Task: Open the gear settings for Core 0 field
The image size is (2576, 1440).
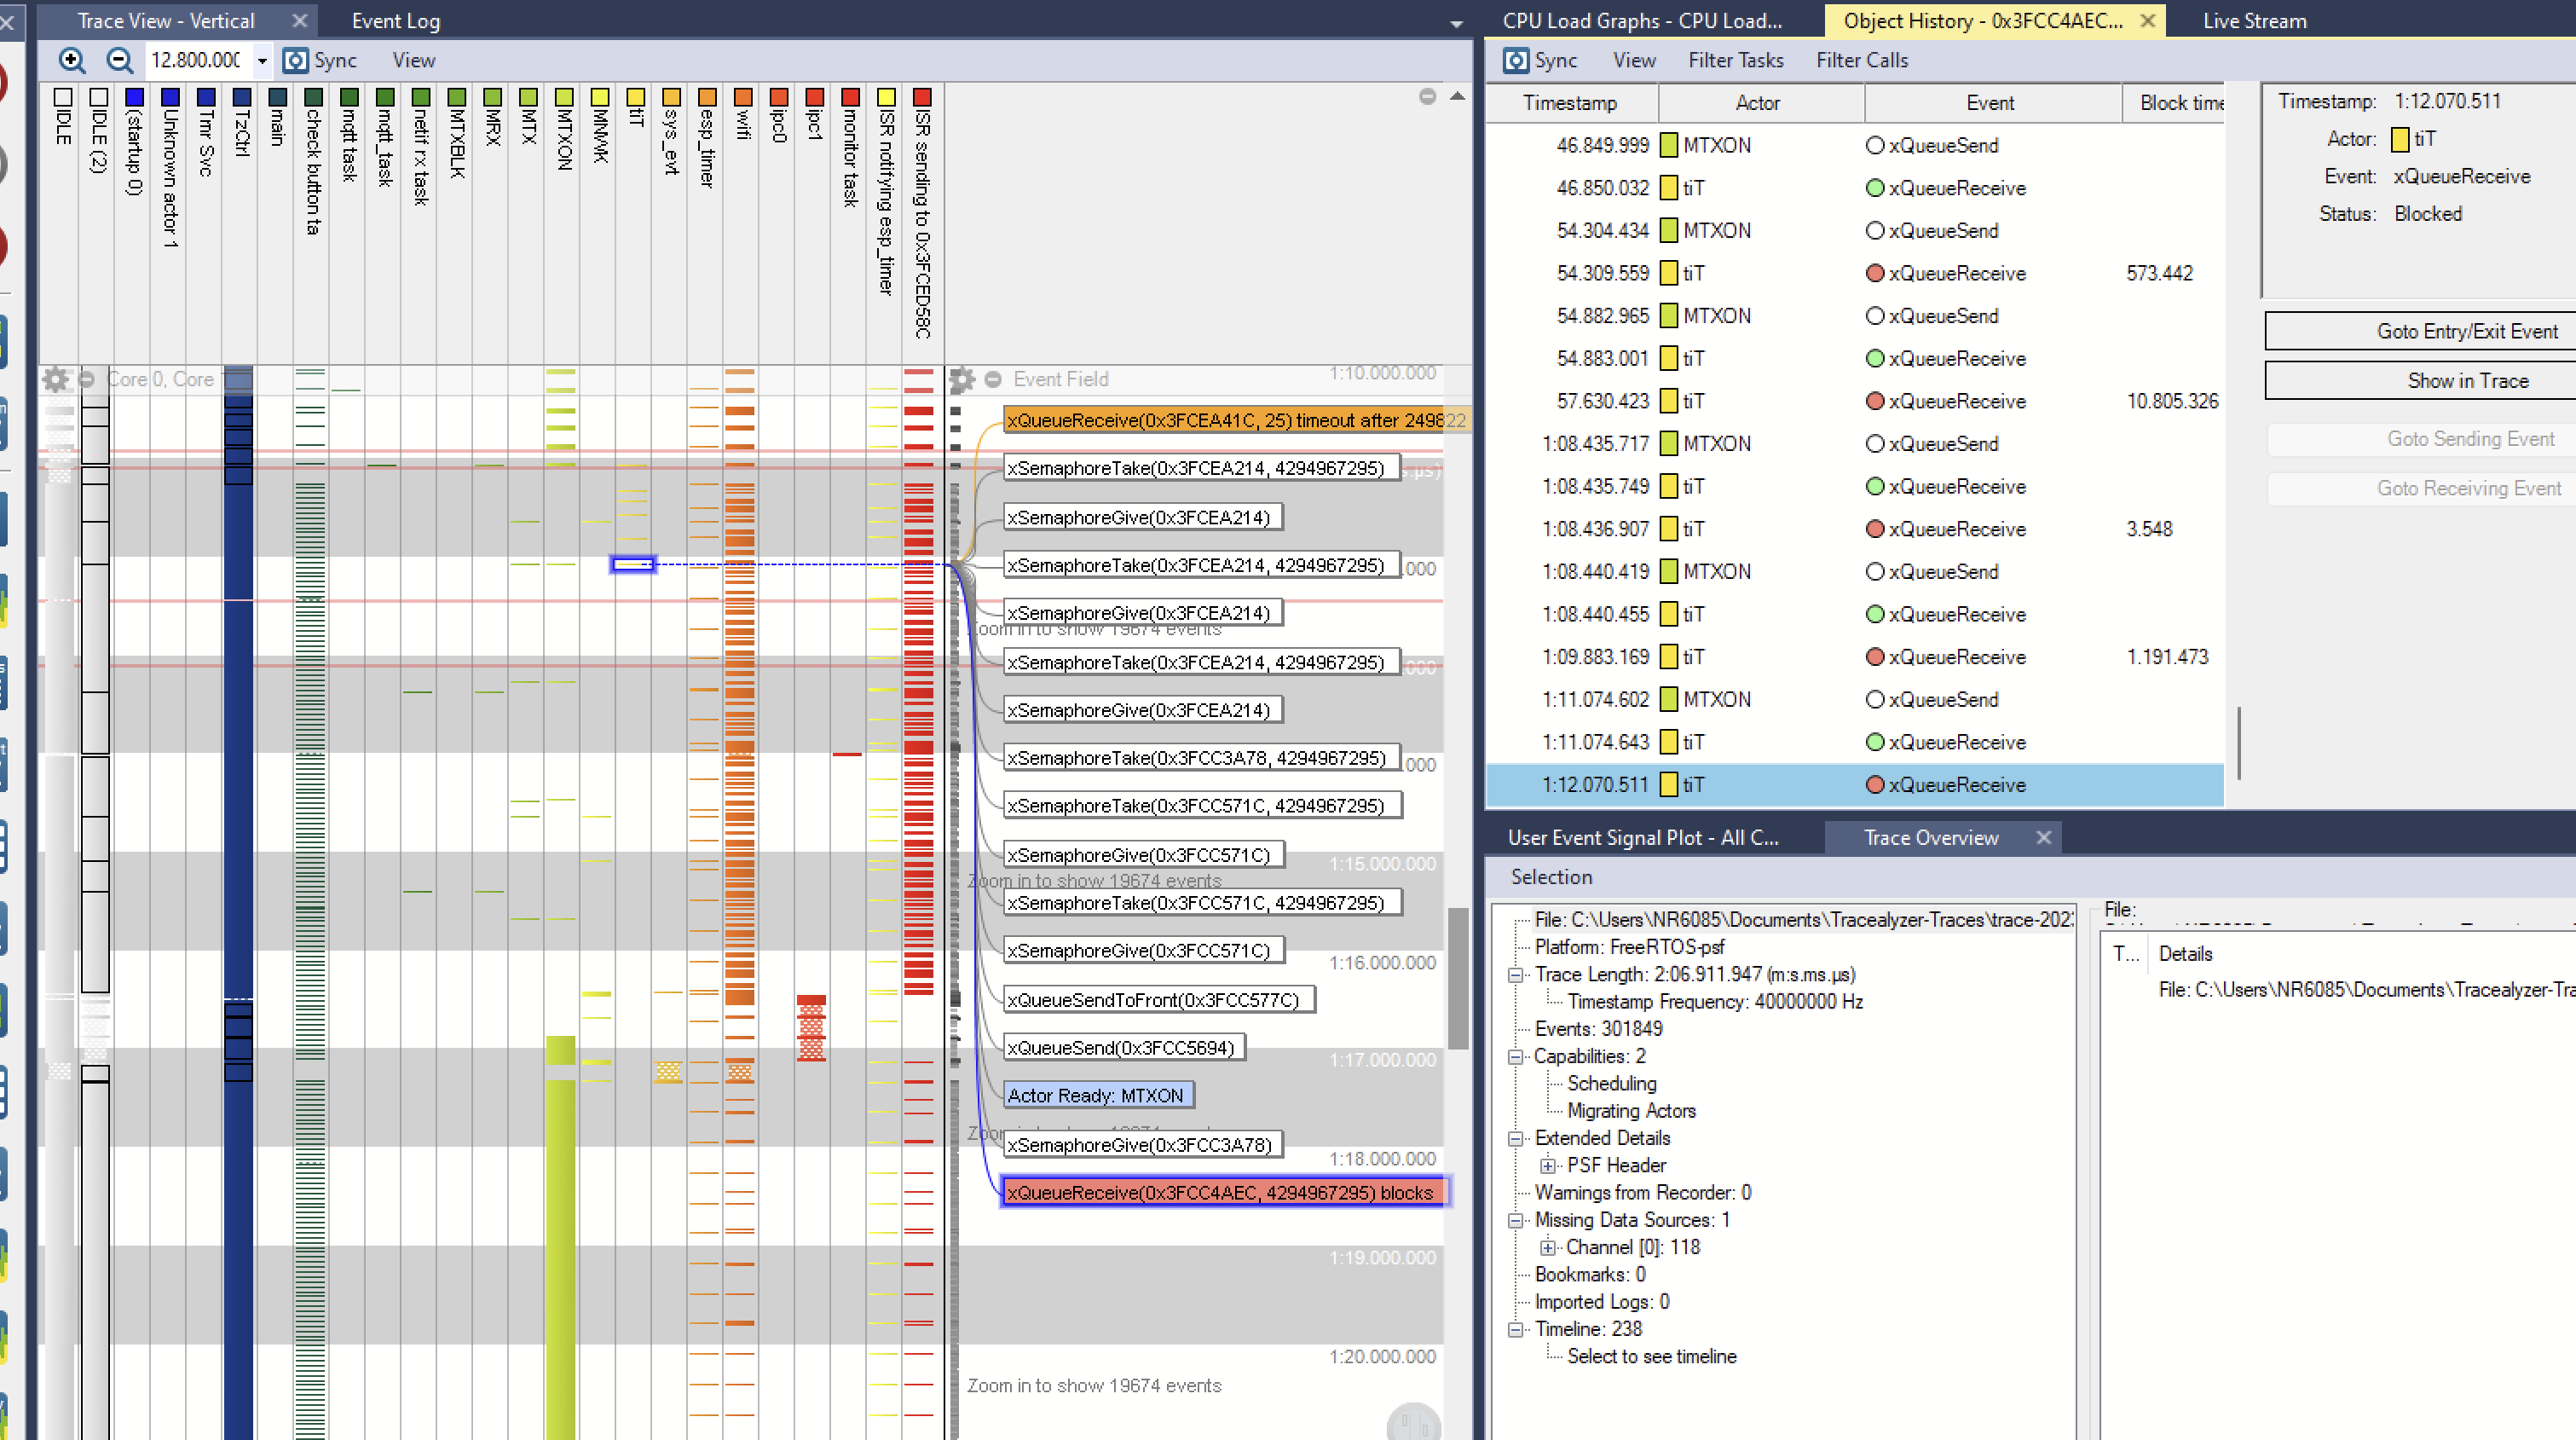Action: (56, 379)
